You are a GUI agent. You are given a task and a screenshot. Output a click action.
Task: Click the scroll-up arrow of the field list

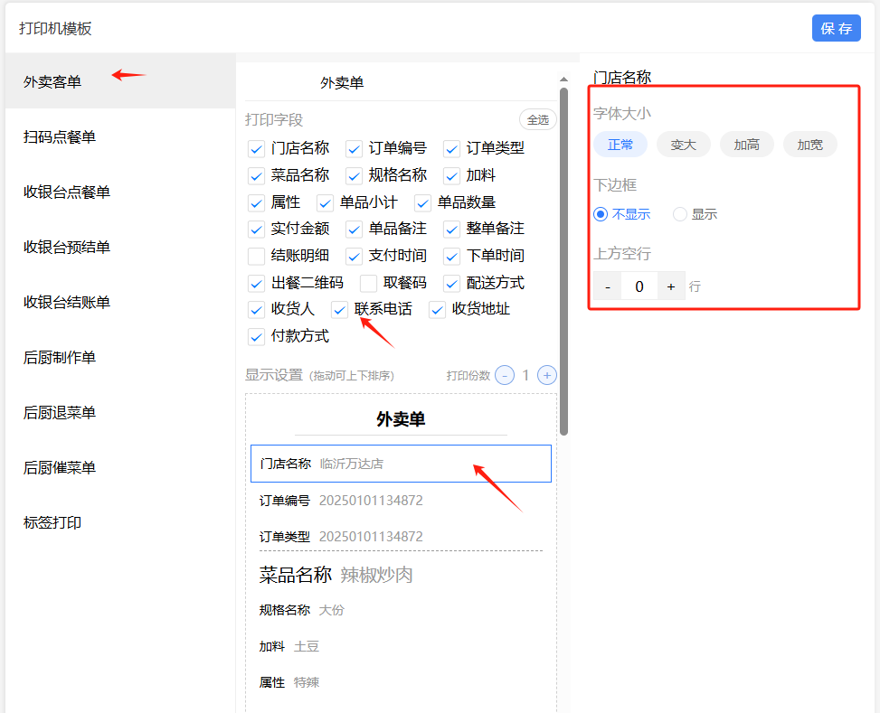pyautogui.click(x=563, y=80)
